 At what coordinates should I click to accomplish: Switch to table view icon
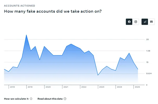[151, 22]
